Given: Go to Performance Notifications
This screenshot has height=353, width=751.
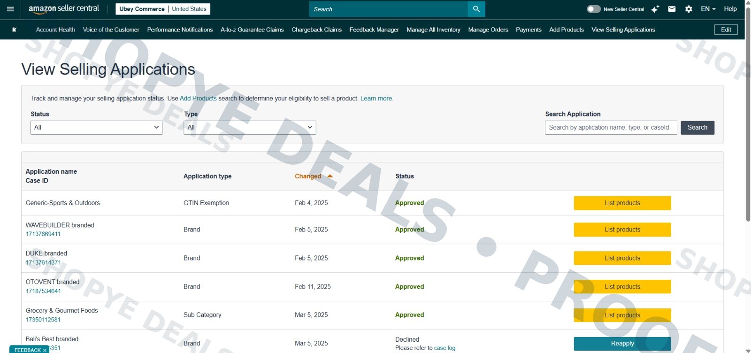Looking at the screenshot, I should 180,30.
